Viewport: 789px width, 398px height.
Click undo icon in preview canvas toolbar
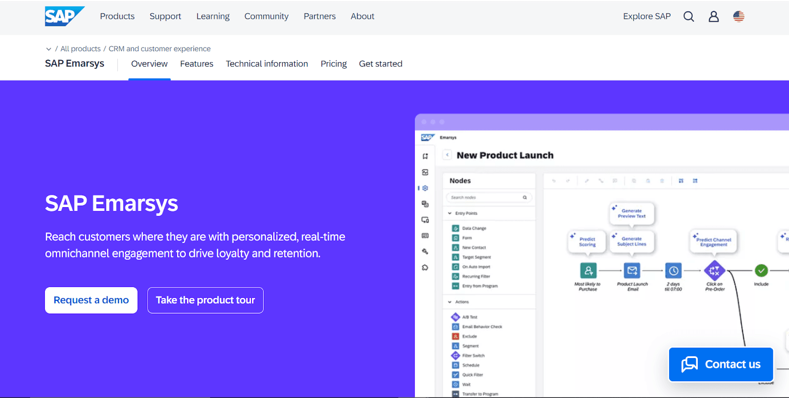coord(554,181)
